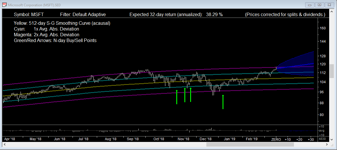Maximize the MSFT.SED chart window
Image resolution: width=337 pixels, height=150 pixels.
click(320, 5)
